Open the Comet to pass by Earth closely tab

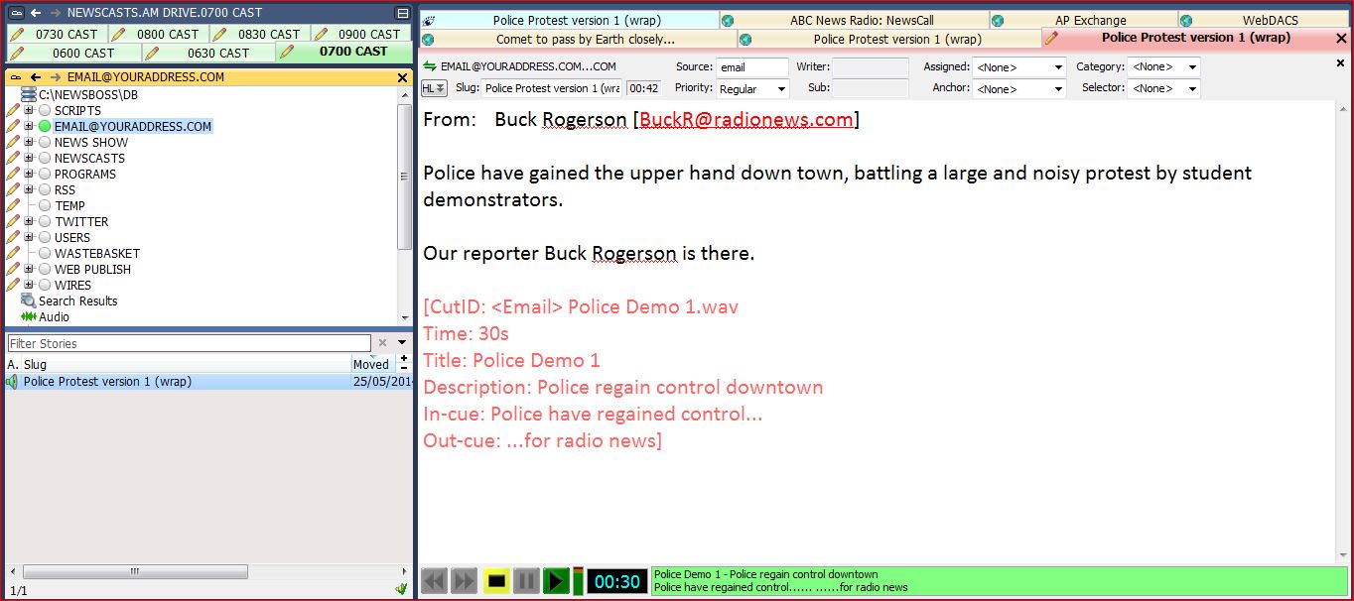579,39
